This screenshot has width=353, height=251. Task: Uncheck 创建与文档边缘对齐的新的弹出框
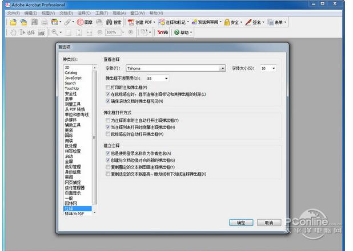(x=108, y=160)
